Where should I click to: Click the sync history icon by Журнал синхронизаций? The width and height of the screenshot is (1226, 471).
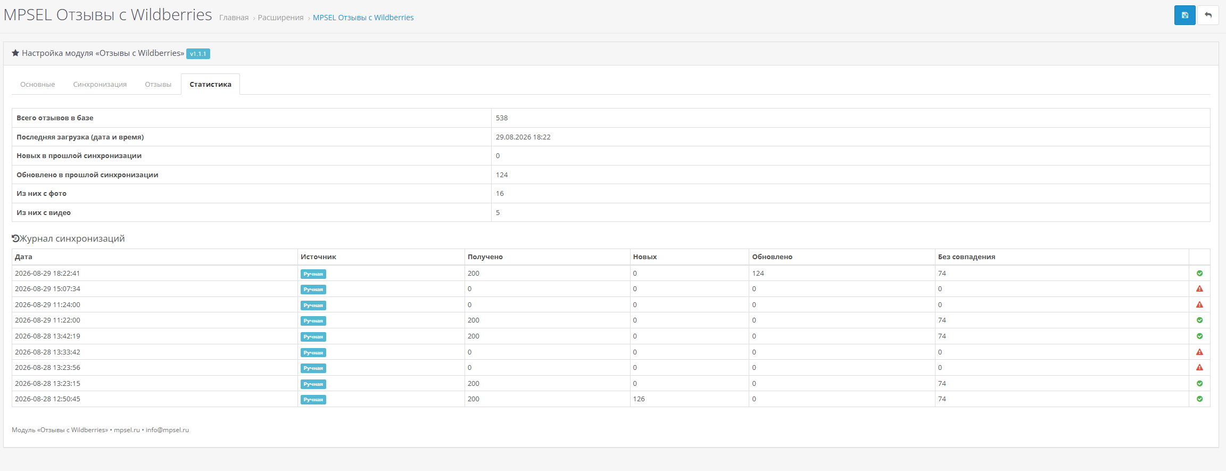click(15, 238)
